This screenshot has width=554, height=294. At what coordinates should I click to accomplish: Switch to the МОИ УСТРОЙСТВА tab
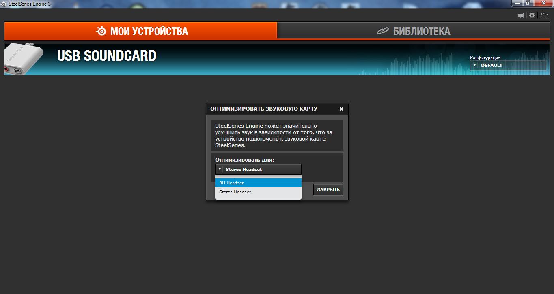click(x=141, y=31)
